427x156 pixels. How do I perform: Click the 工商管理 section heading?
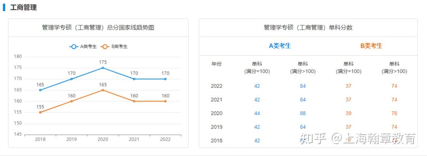click(23, 8)
